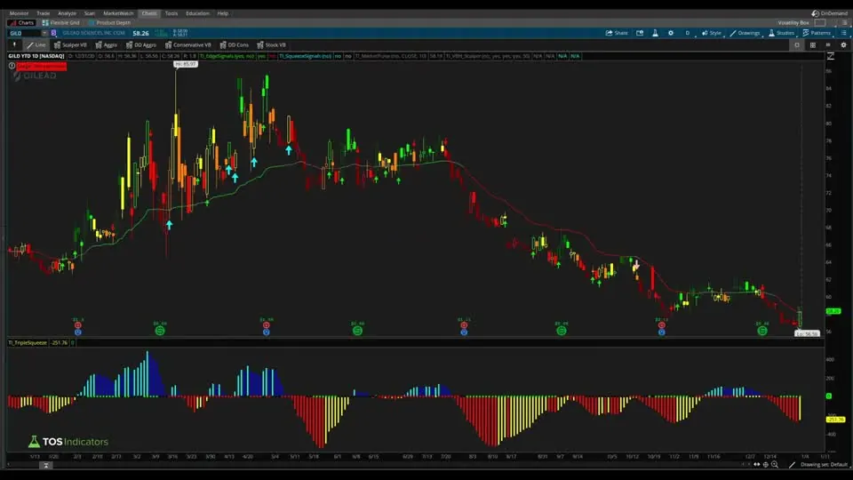The width and height of the screenshot is (853, 480).
Task: Click the chart snapshot icon beside Share
Action: (640, 33)
